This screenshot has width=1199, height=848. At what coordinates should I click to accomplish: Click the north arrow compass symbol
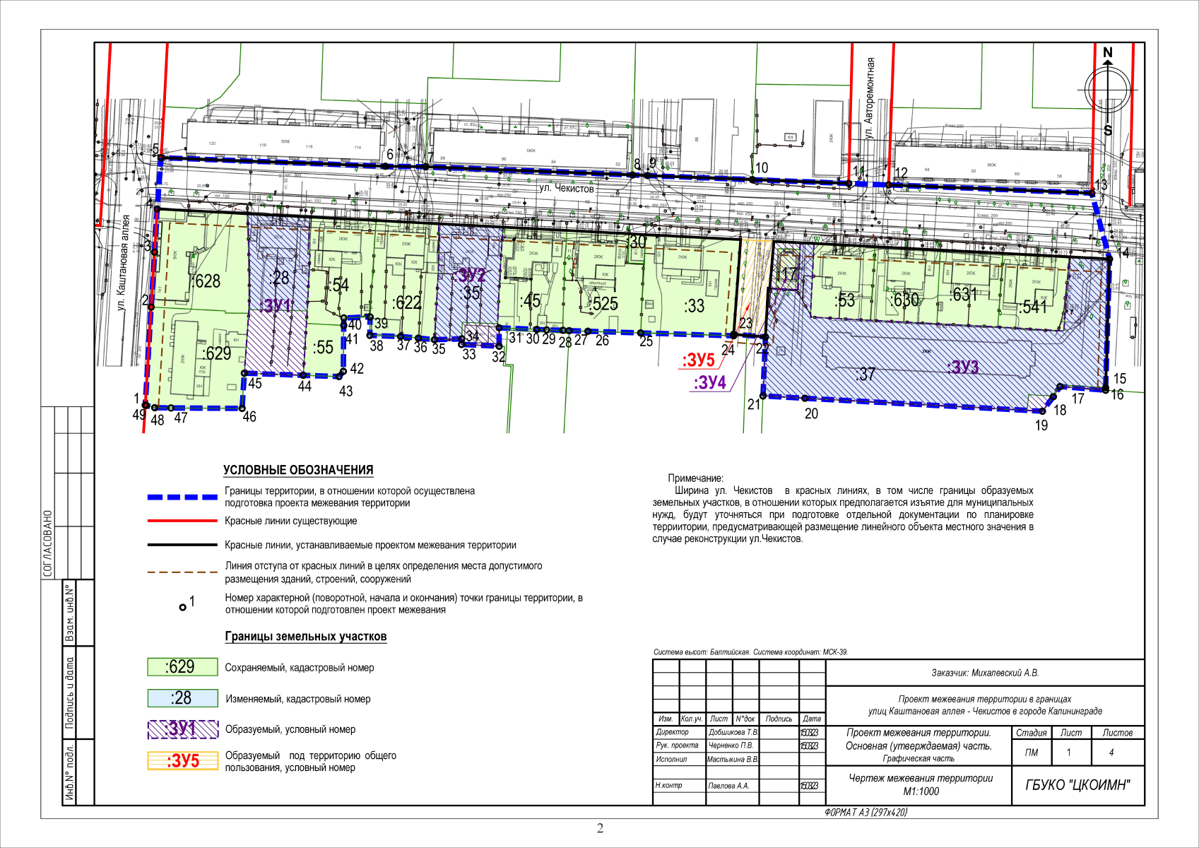click(x=1107, y=90)
